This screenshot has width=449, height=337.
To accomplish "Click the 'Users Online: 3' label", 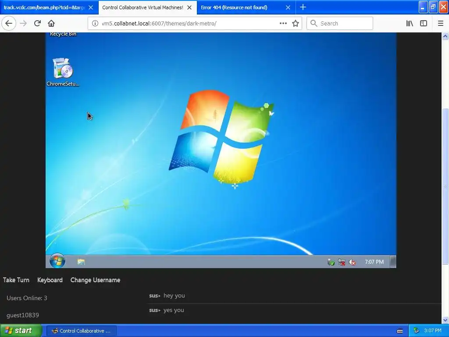I will 27,298.
